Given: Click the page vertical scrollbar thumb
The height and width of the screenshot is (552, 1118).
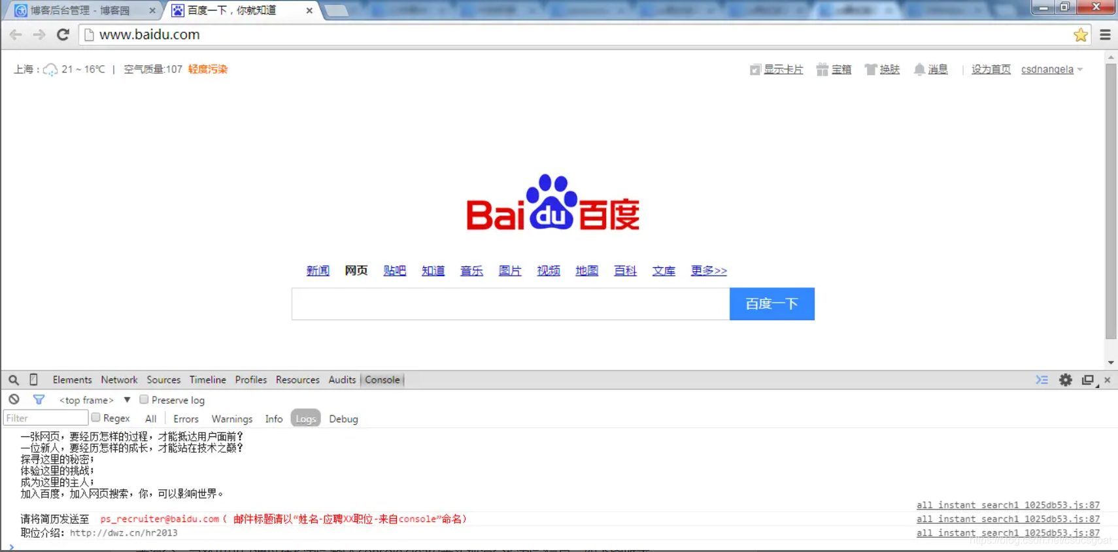Looking at the screenshot, I should [1111, 201].
